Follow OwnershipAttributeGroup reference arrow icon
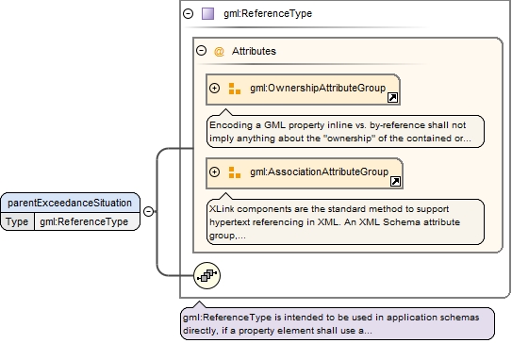The width and height of the screenshot is (512, 343). pos(392,98)
